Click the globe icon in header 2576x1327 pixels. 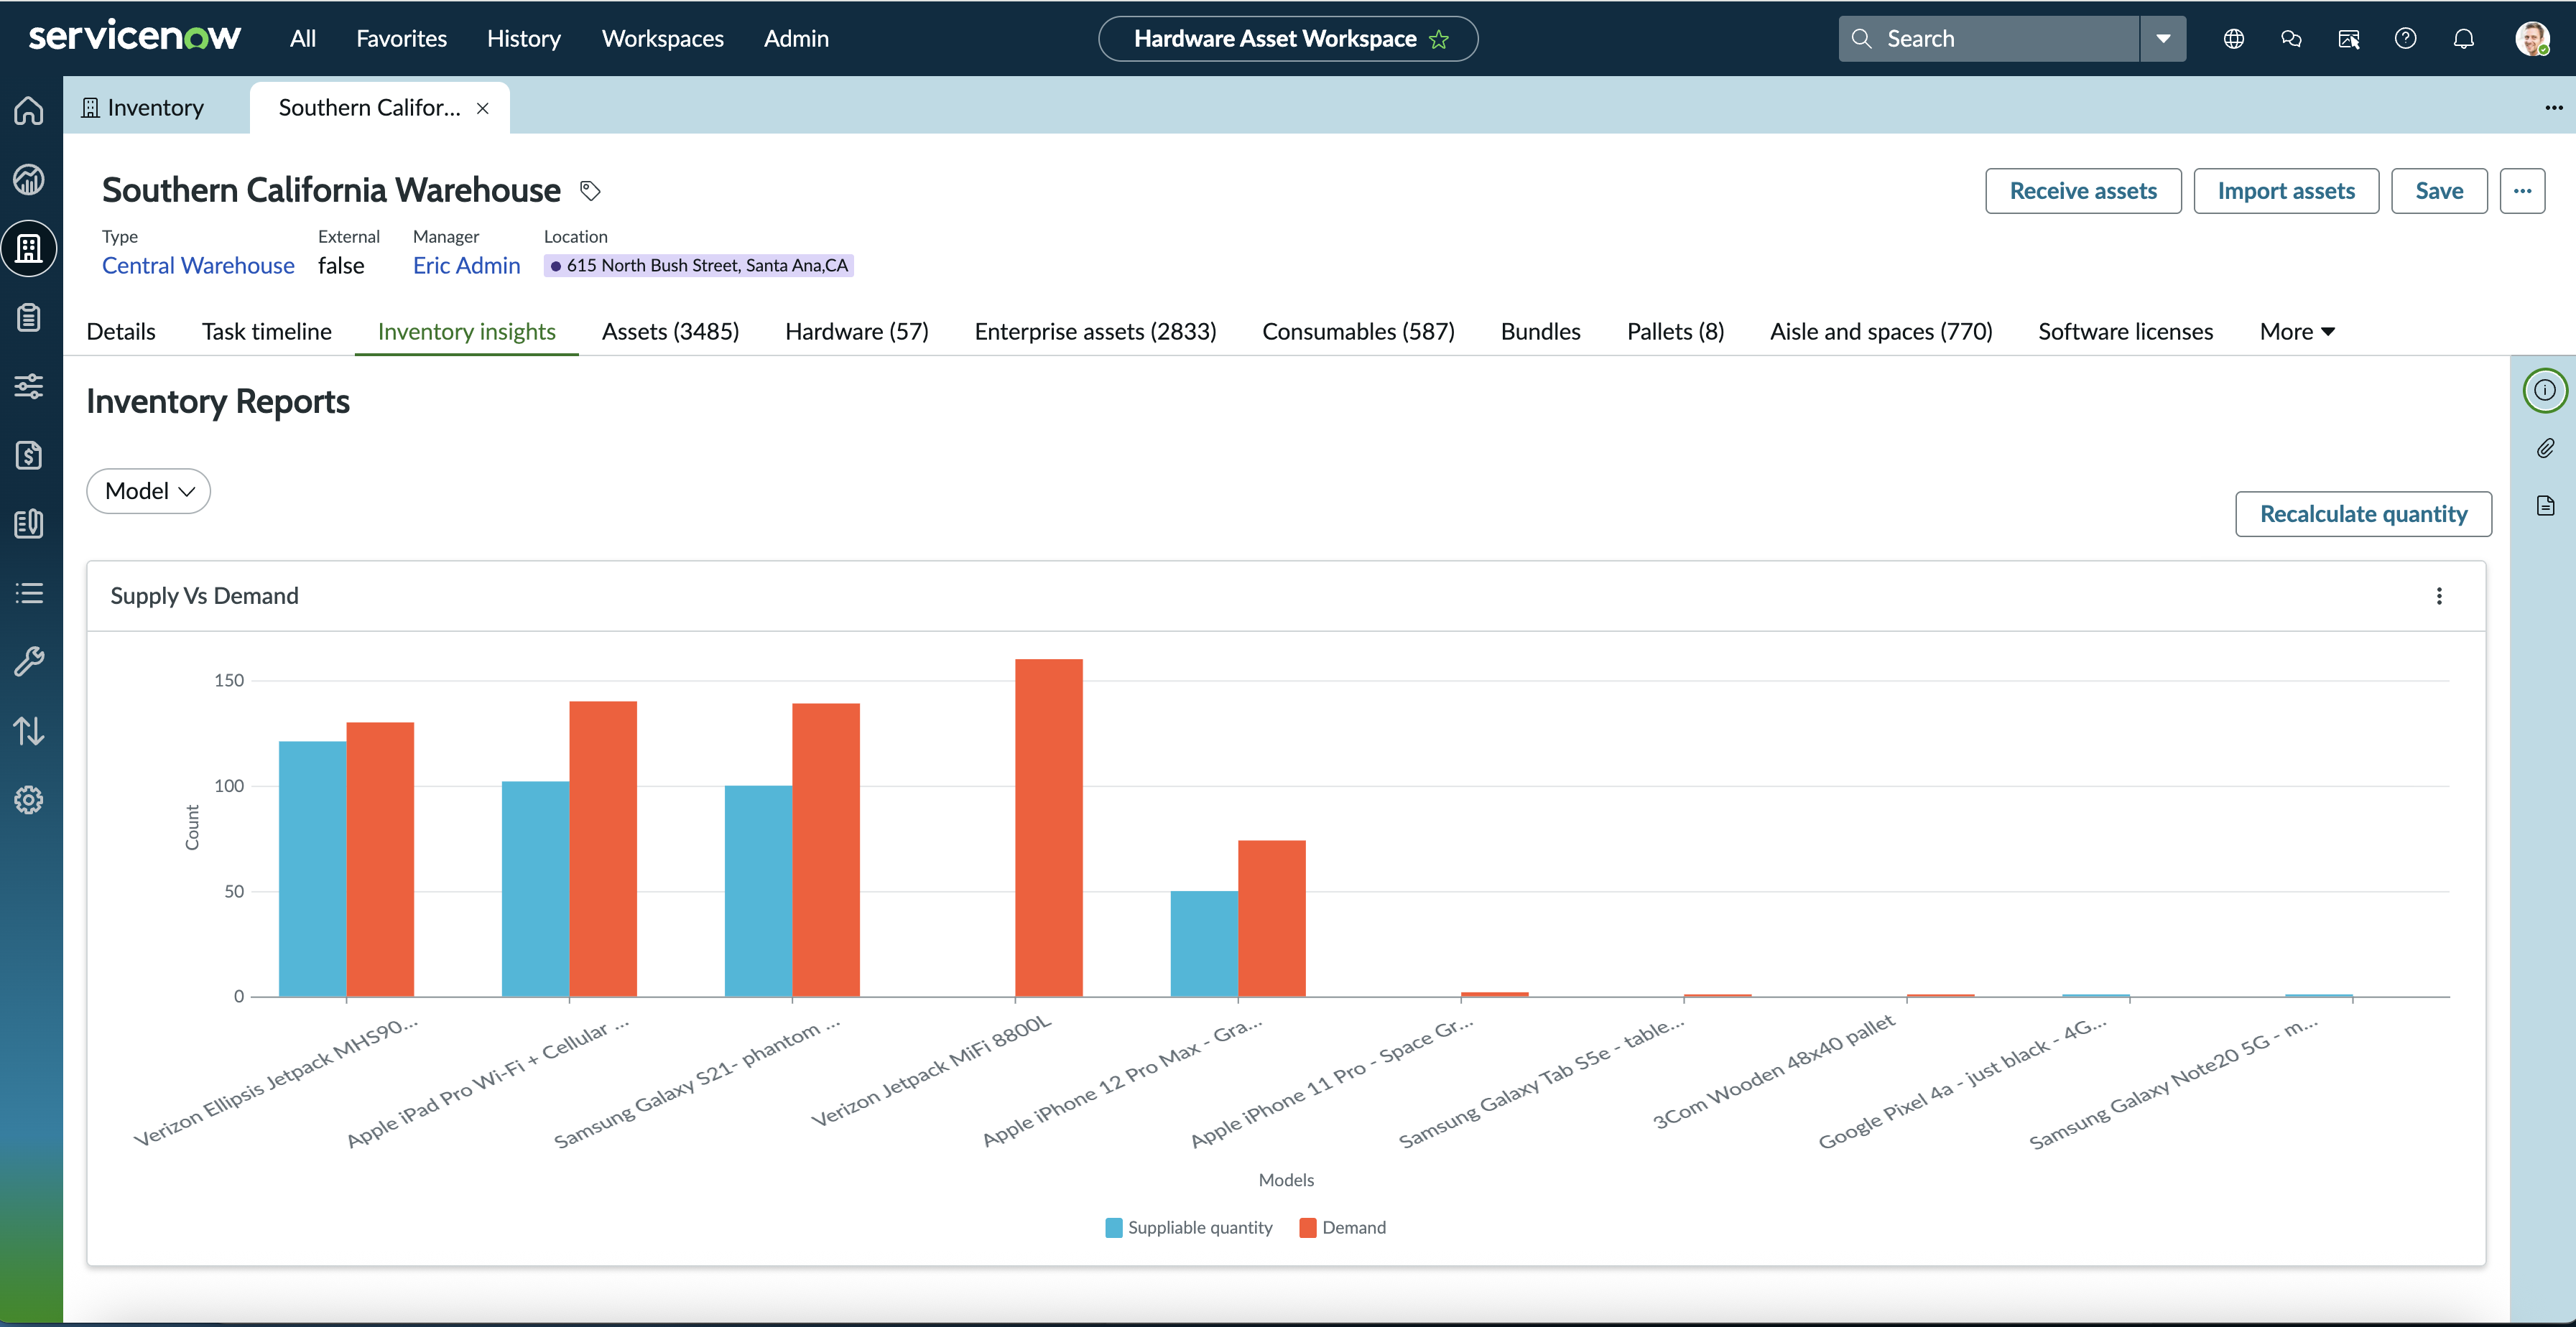tap(2234, 39)
